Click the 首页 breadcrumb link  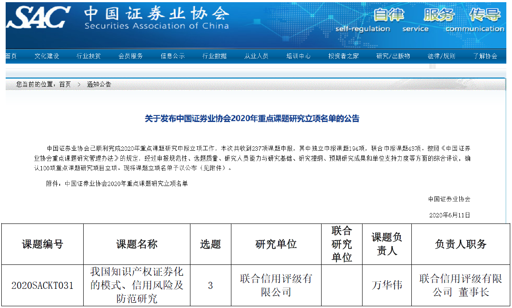65,84
